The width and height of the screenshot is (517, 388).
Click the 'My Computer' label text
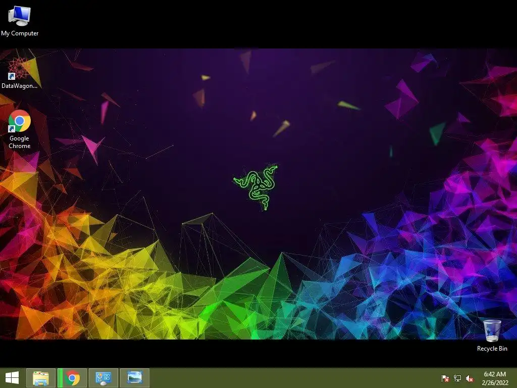(x=20, y=33)
